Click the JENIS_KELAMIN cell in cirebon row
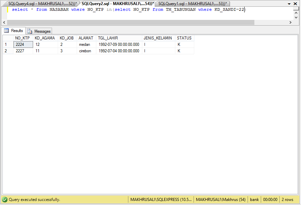The image size is (301, 205). [158, 51]
